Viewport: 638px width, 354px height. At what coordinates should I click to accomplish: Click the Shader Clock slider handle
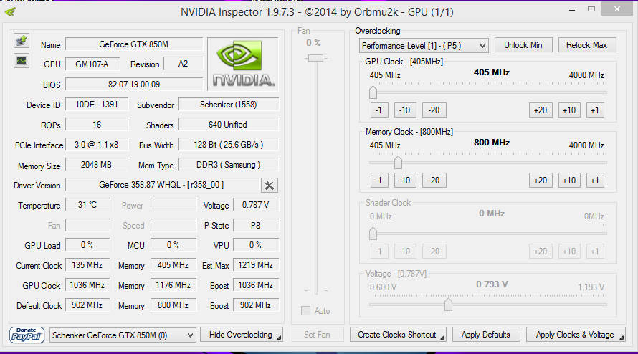tap(373, 233)
